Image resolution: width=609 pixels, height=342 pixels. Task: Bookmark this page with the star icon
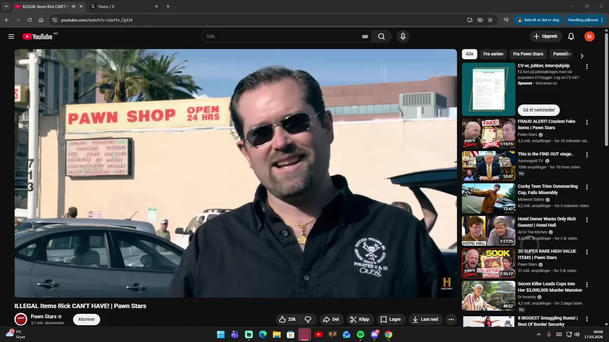490,20
